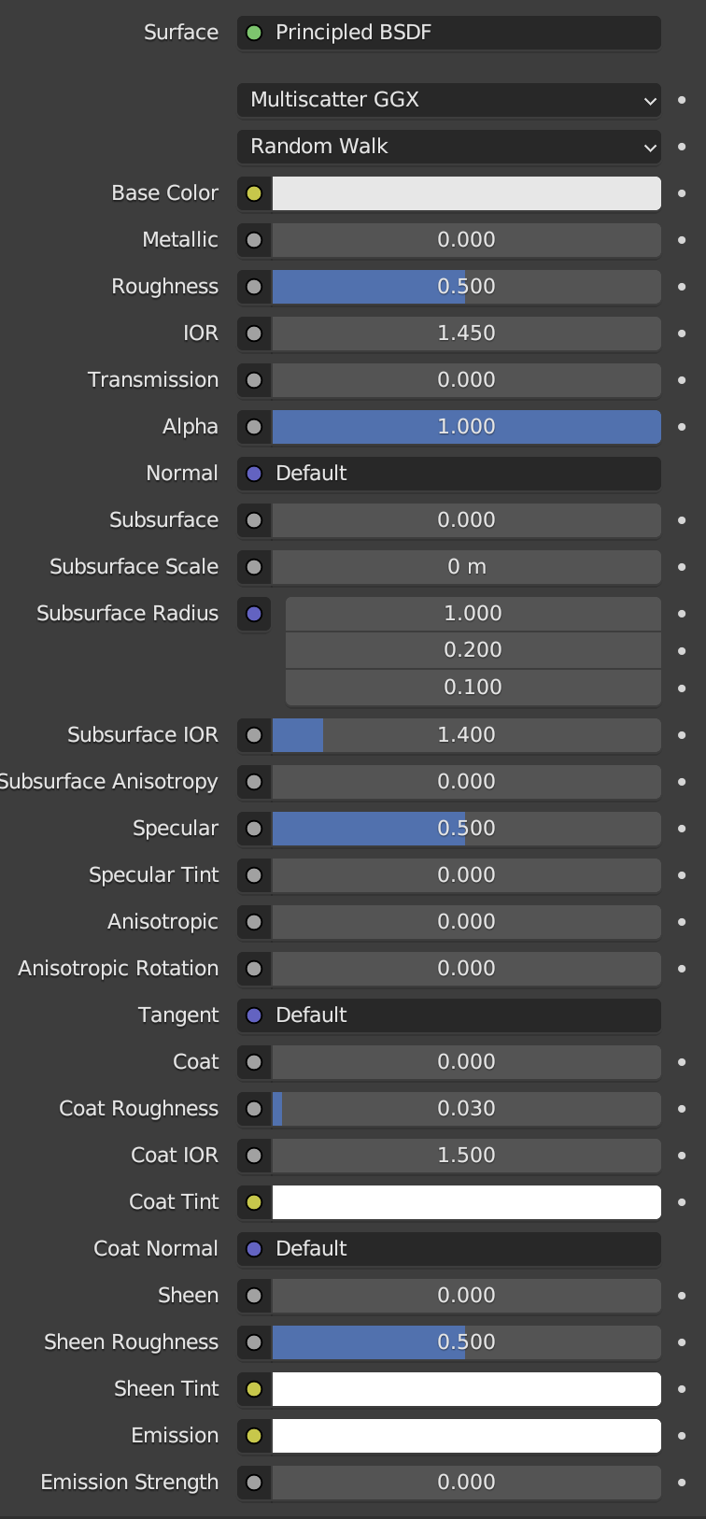
Task: Click the Specular 0.500 slider
Action: tap(467, 829)
